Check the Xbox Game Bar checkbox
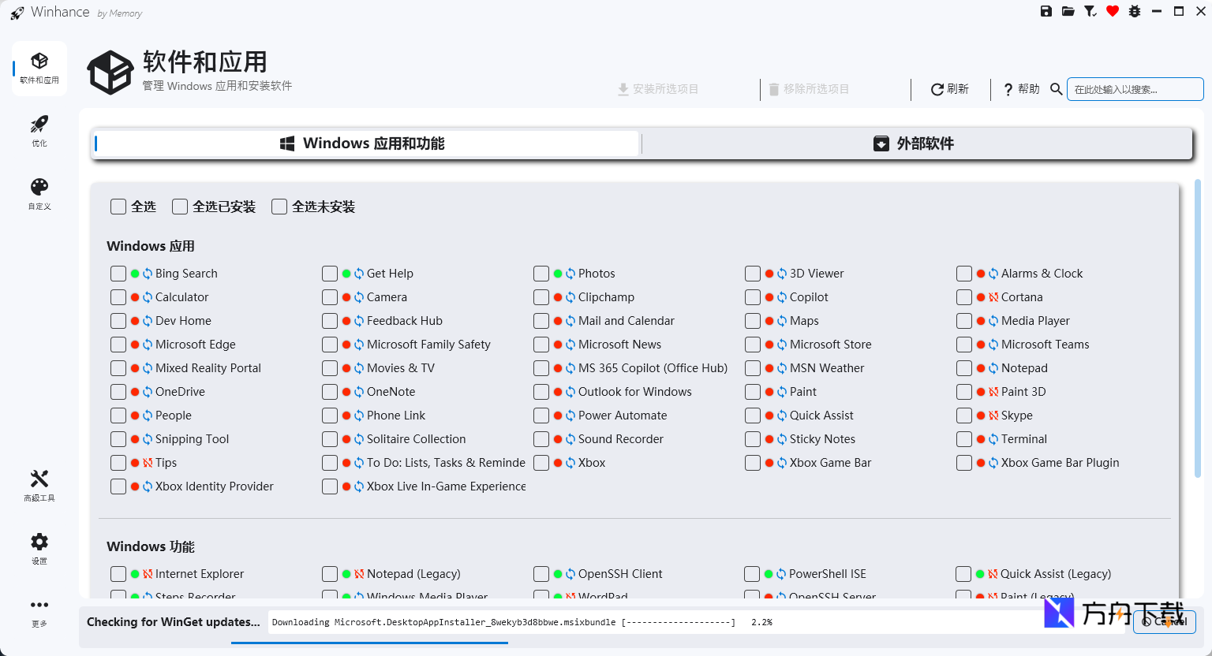1212x656 pixels. coord(752,462)
